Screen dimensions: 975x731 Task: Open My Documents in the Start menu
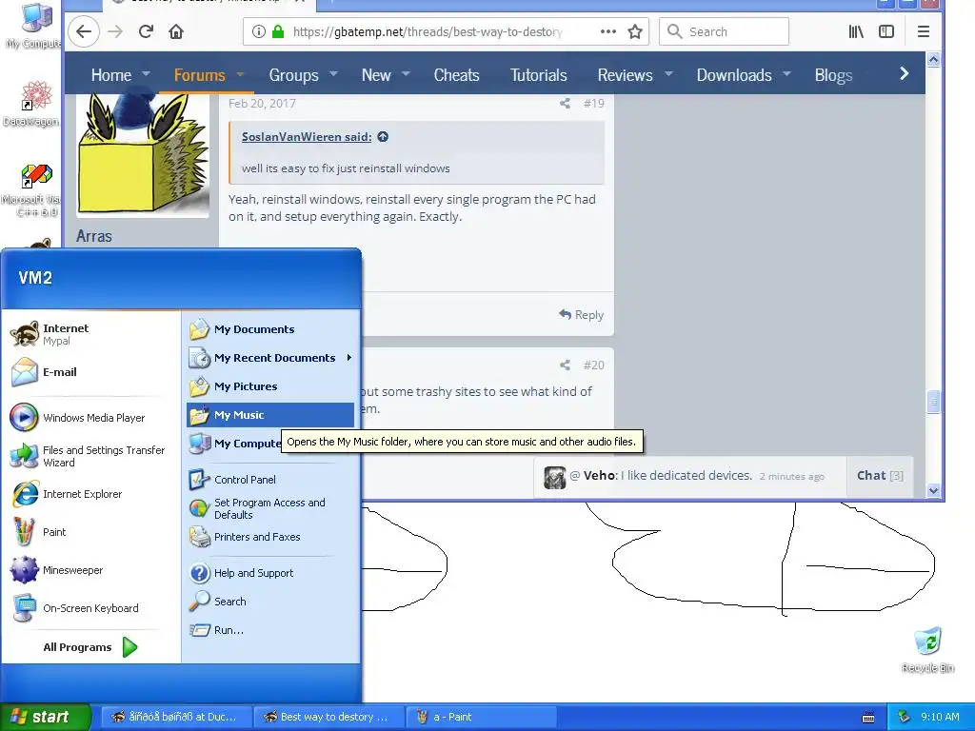(x=270, y=329)
